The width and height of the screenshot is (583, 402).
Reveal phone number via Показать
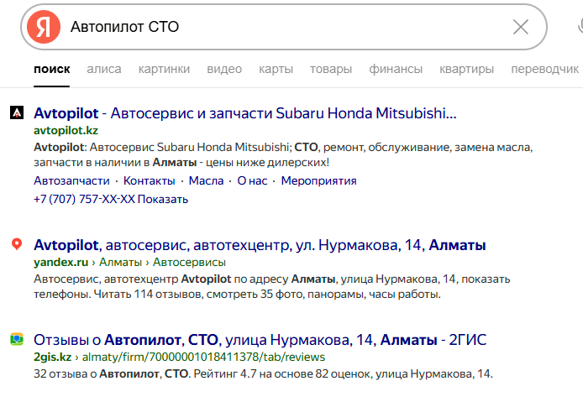(x=163, y=199)
